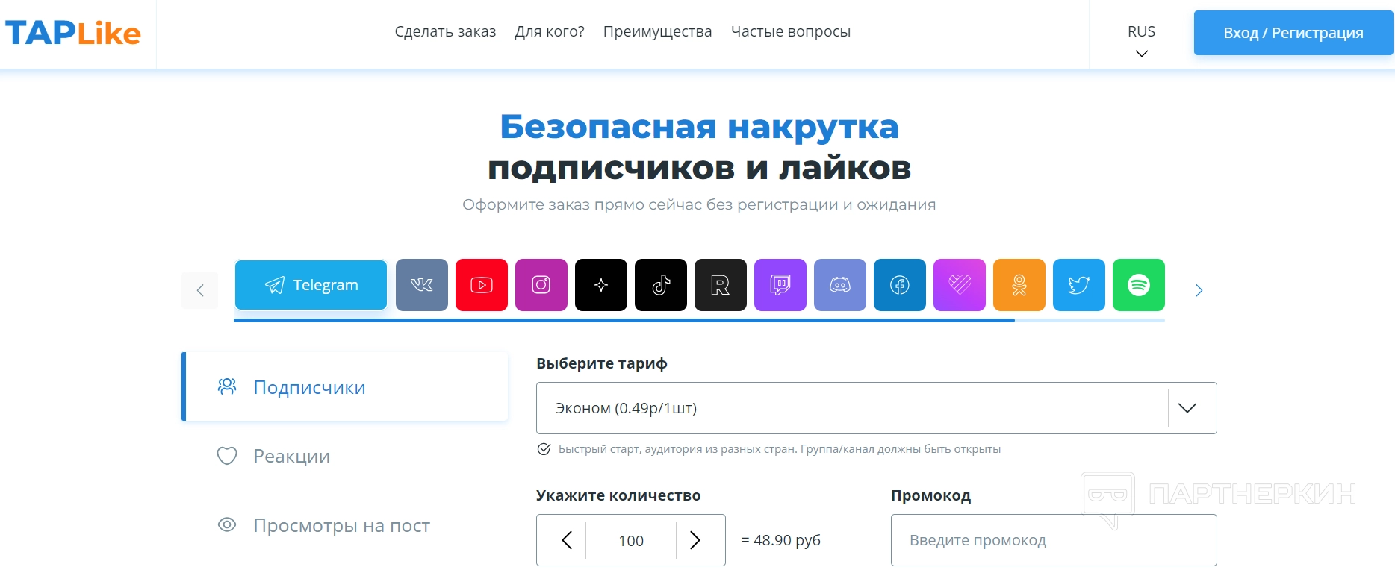This screenshot has height=570, width=1395.
Task: Select the Facebook icon
Action: (900, 285)
